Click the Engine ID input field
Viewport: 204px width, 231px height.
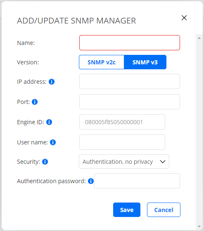(122, 122)
